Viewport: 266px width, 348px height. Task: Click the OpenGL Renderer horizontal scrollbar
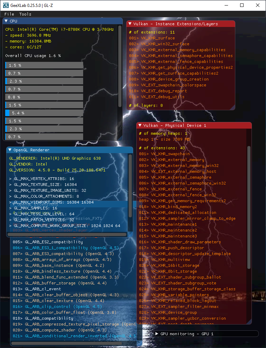click(67, 235)
